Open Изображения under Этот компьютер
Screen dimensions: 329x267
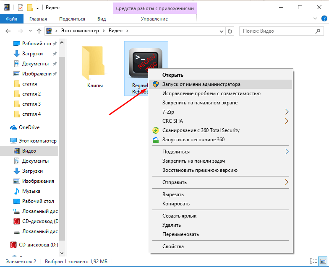[38, 181]
